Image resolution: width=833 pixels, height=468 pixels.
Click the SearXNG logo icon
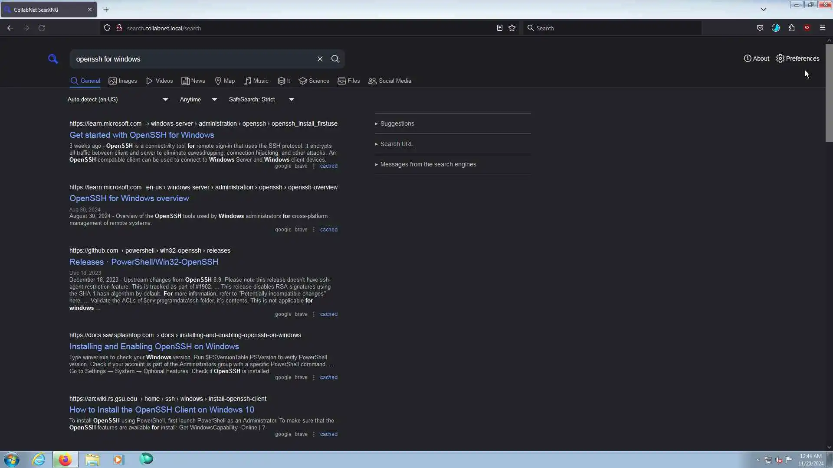coord(53,59)
